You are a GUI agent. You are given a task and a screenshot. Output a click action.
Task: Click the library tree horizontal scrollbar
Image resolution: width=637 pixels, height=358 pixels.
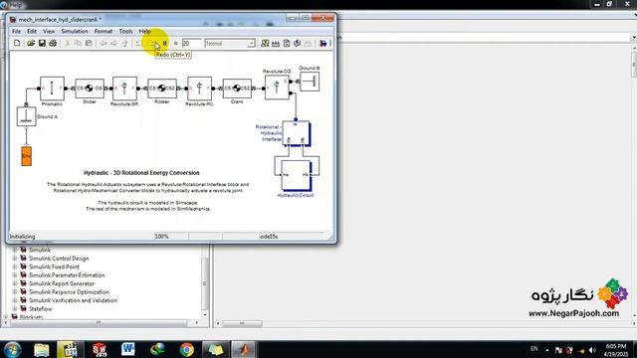point(99,322)
